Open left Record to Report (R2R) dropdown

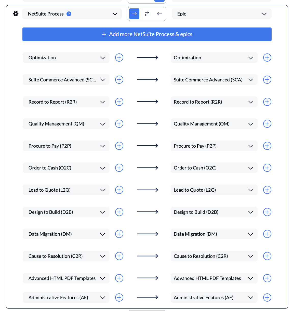[x=66, y=102]
